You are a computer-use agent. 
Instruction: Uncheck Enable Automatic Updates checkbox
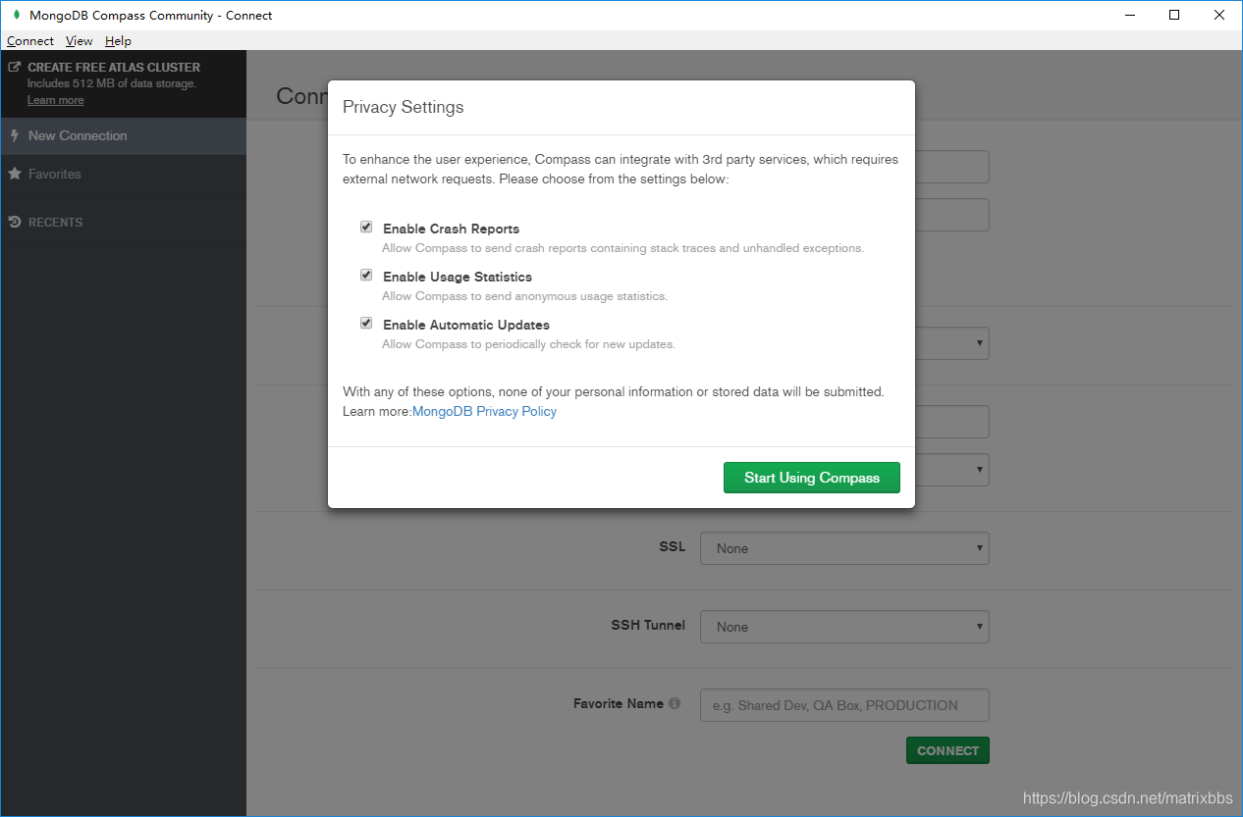(x=366, y=323)
